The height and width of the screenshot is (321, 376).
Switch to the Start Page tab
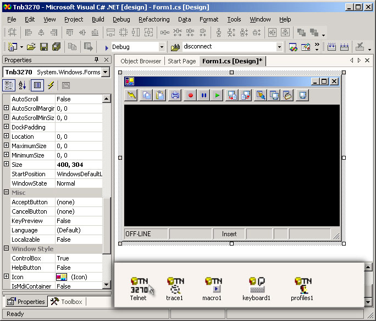pos(182,61)
